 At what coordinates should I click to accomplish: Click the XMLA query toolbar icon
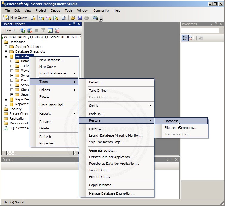pos(56,18)
